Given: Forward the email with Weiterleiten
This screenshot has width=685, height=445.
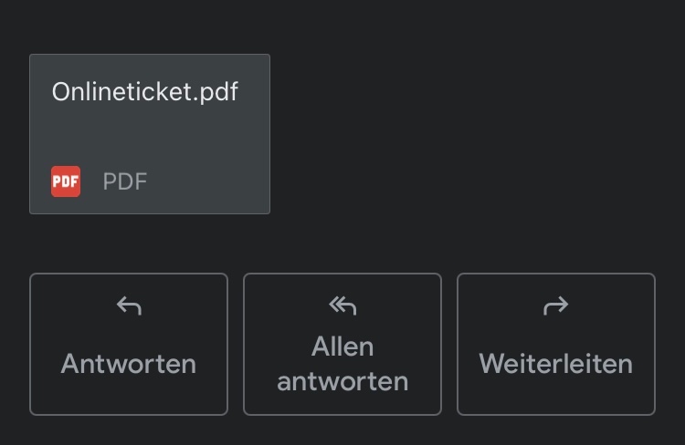Looking at the screenshot, I should [555, 344].
